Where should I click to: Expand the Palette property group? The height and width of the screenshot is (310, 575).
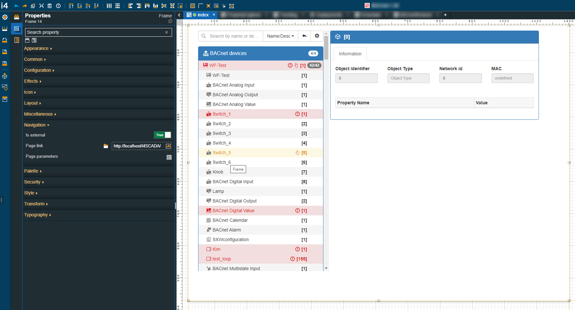[33, 171]
